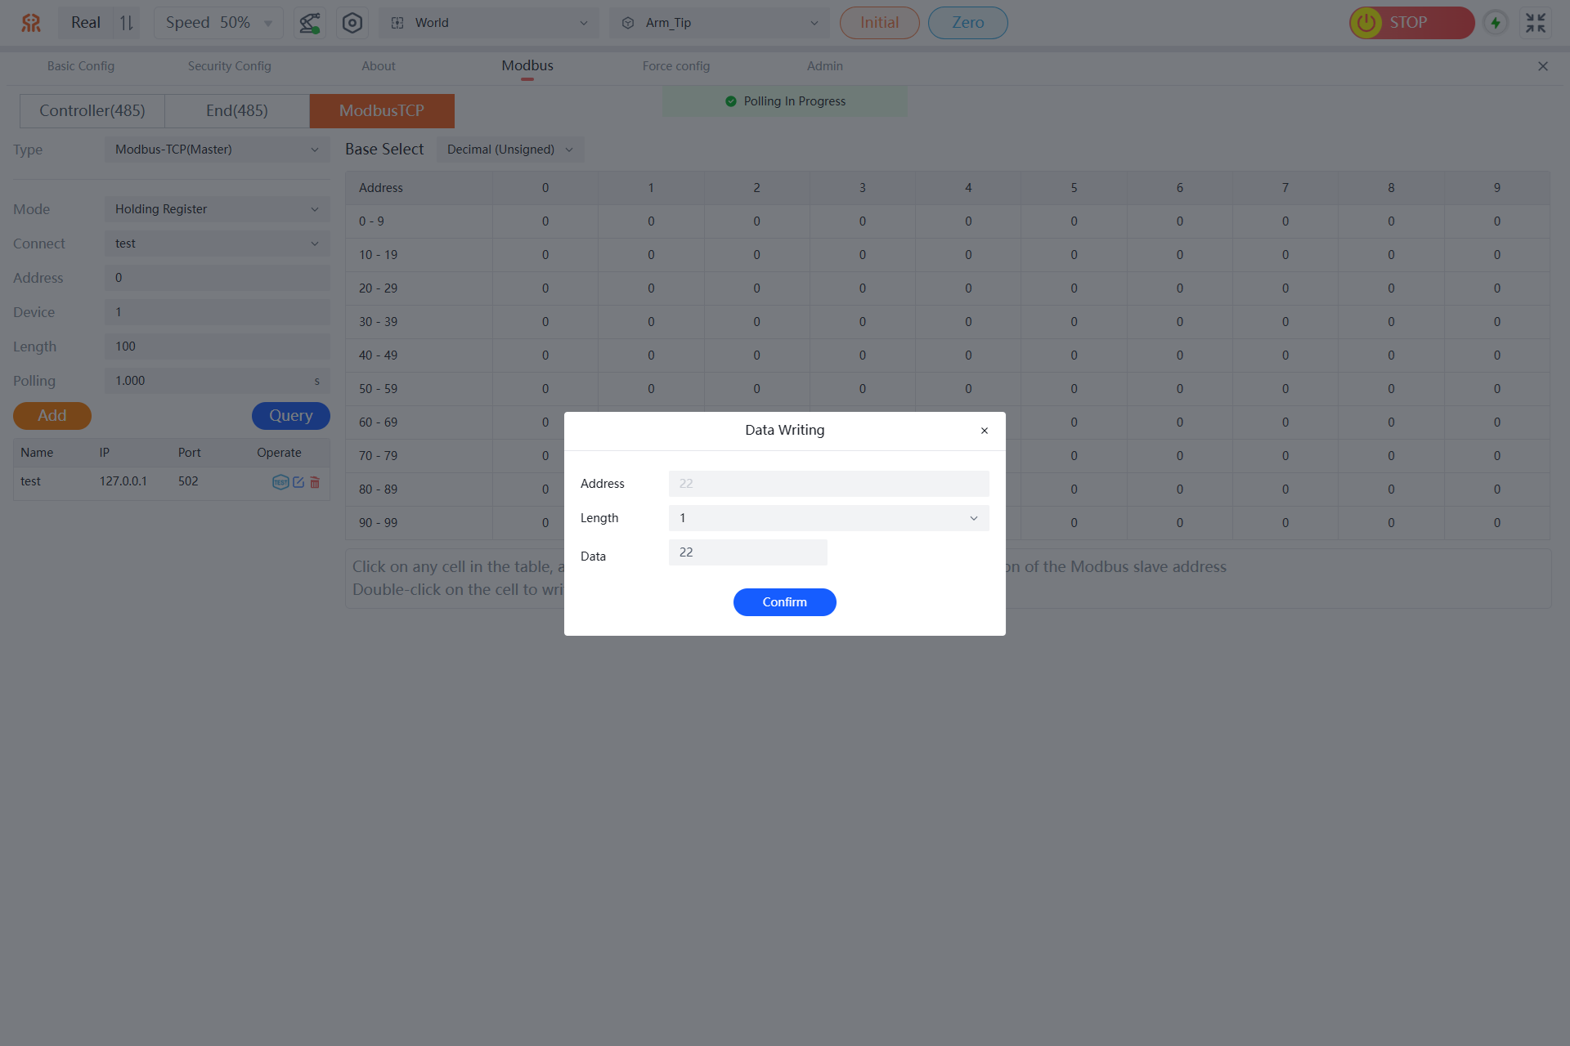
Task: Close the Data Writing dialog
Action: 985,431
